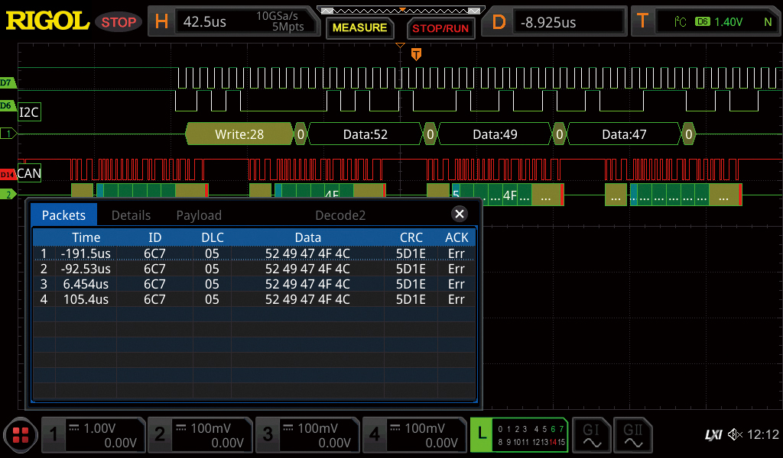Click the waveform memory position bar

(400, 11)
